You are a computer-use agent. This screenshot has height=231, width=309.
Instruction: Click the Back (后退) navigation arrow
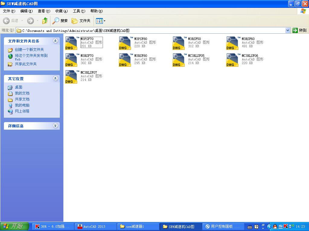7,21
